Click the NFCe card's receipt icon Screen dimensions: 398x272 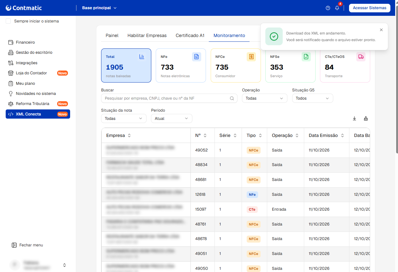(x=251, y=57)
